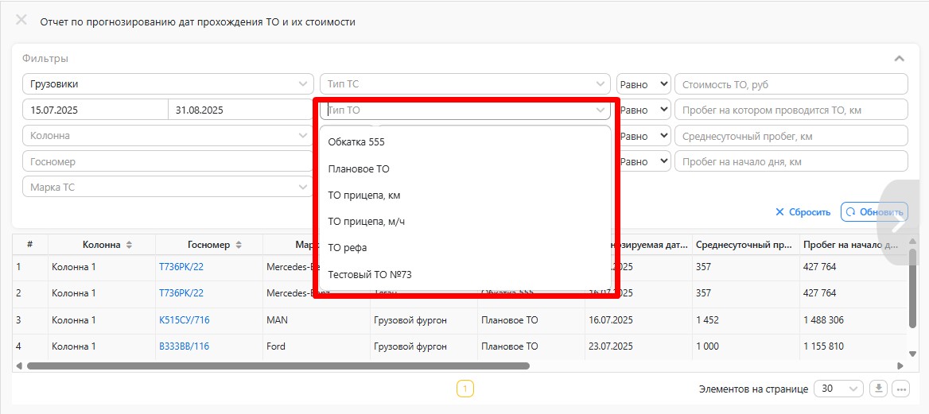The height and width of the screenshot is (414, 929).
Task: Open the more options ellipsis icon
Action: click(x=900, y=389)
